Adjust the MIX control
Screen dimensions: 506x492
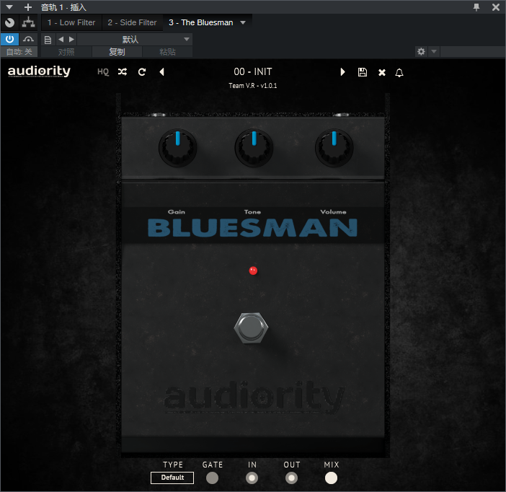click(x=331, y=478)
